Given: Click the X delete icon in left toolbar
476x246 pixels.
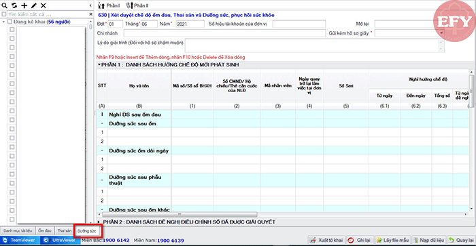Looking at the screenshot, I should [44, 5].
